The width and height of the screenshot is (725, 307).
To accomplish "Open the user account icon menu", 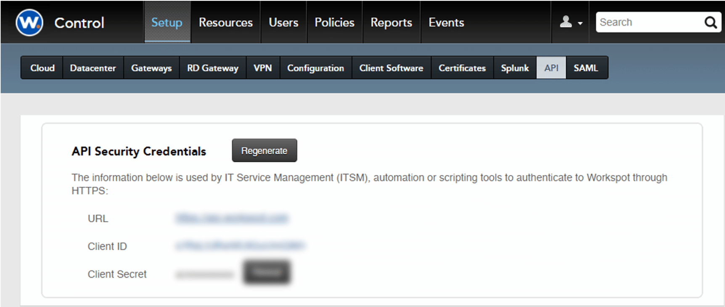I will click(x=571, y=22).
